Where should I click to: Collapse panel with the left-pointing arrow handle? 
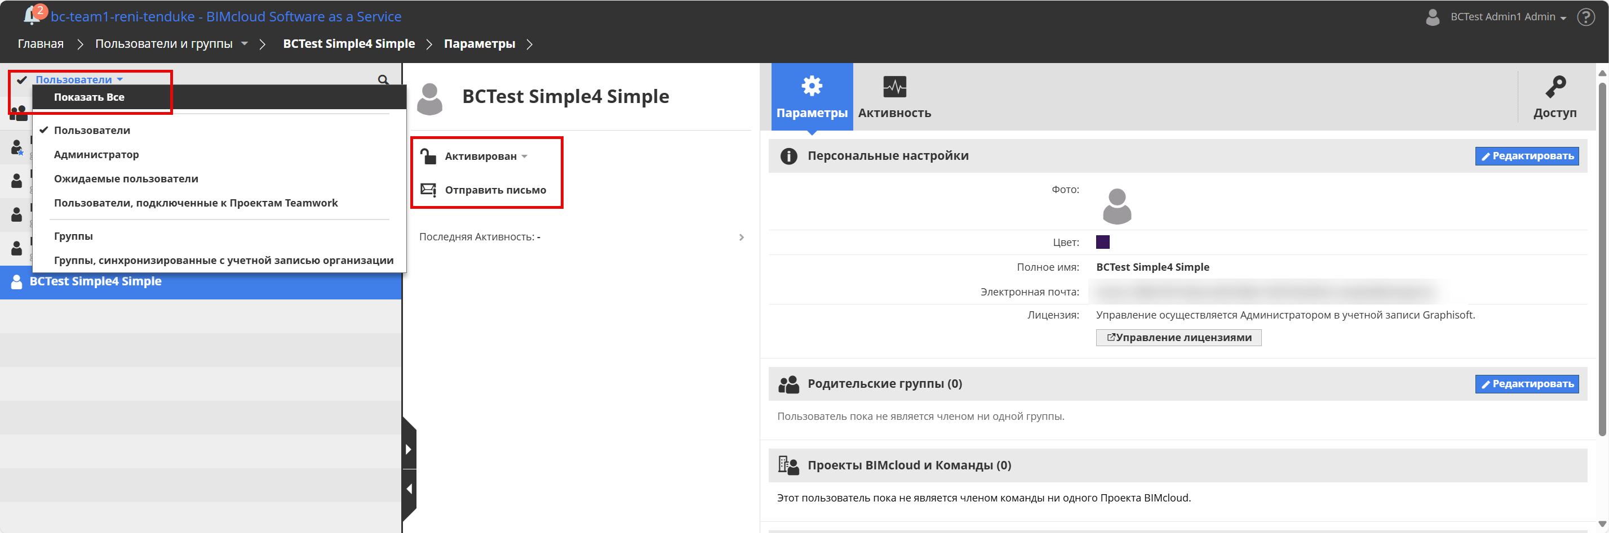[409, 489]
